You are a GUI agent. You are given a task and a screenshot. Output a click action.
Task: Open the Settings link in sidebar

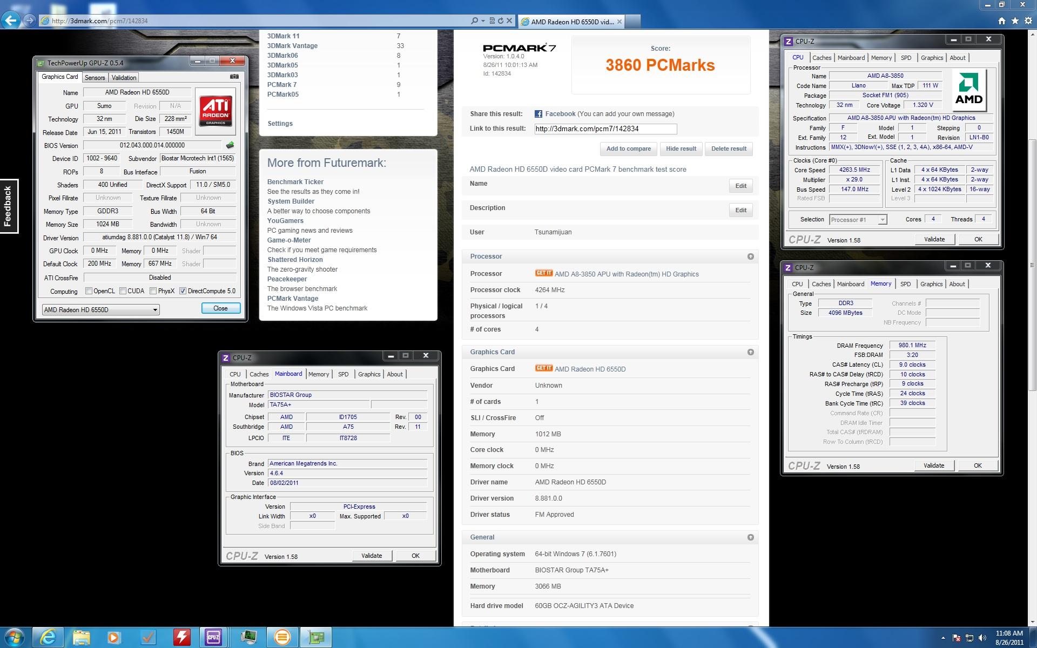(x=280, y=124)
